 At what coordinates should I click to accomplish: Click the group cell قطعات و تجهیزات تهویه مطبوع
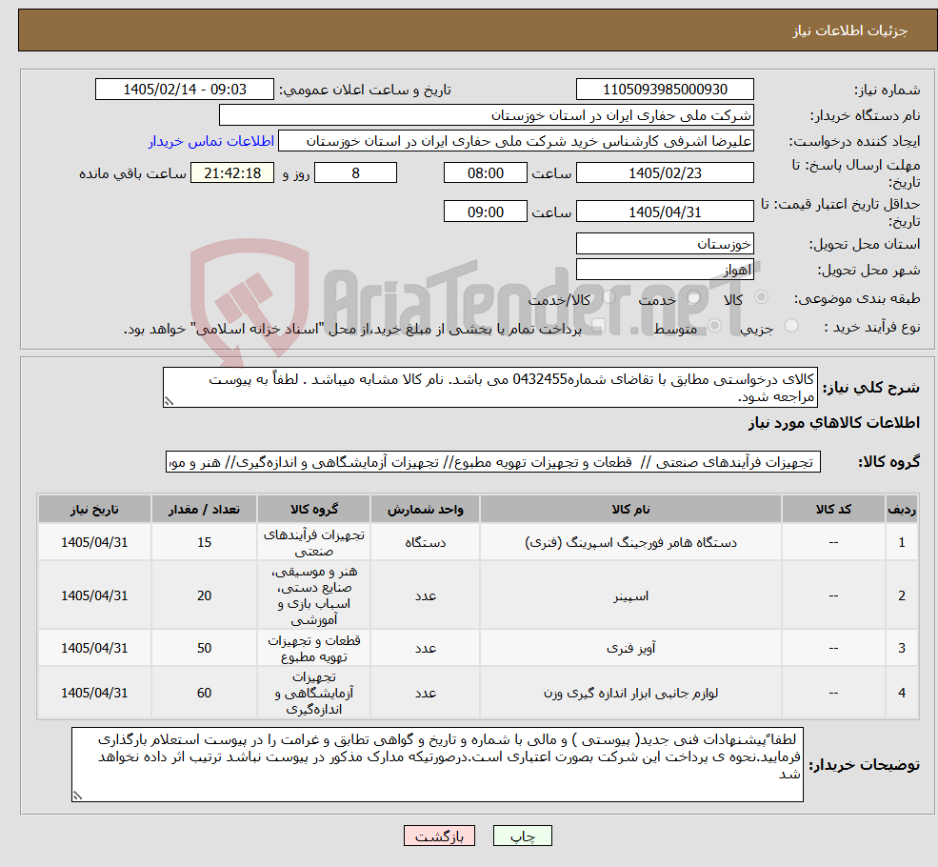[314, 648]
